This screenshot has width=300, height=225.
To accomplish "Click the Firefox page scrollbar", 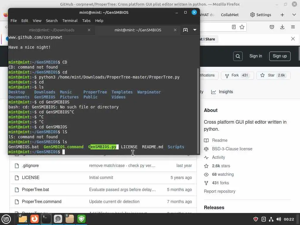I will [x=299, y=54].
